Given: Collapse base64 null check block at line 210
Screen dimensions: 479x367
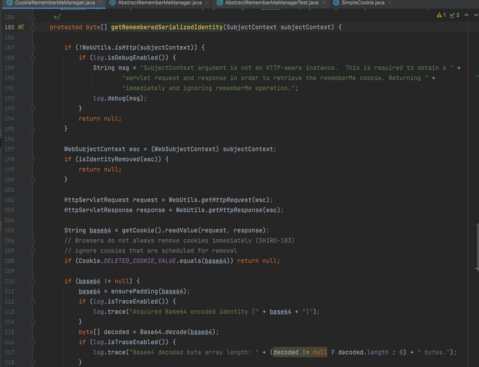Looking at the screenshot, I should [33, 282].
